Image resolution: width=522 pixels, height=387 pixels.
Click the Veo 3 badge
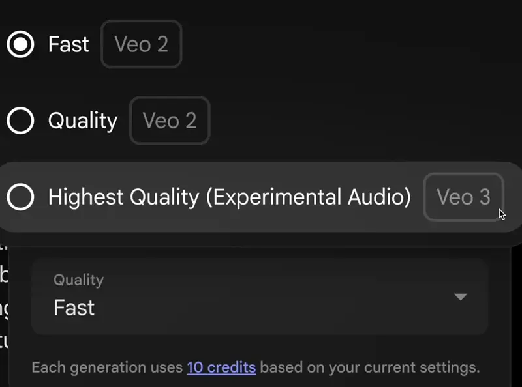point(463,197)
